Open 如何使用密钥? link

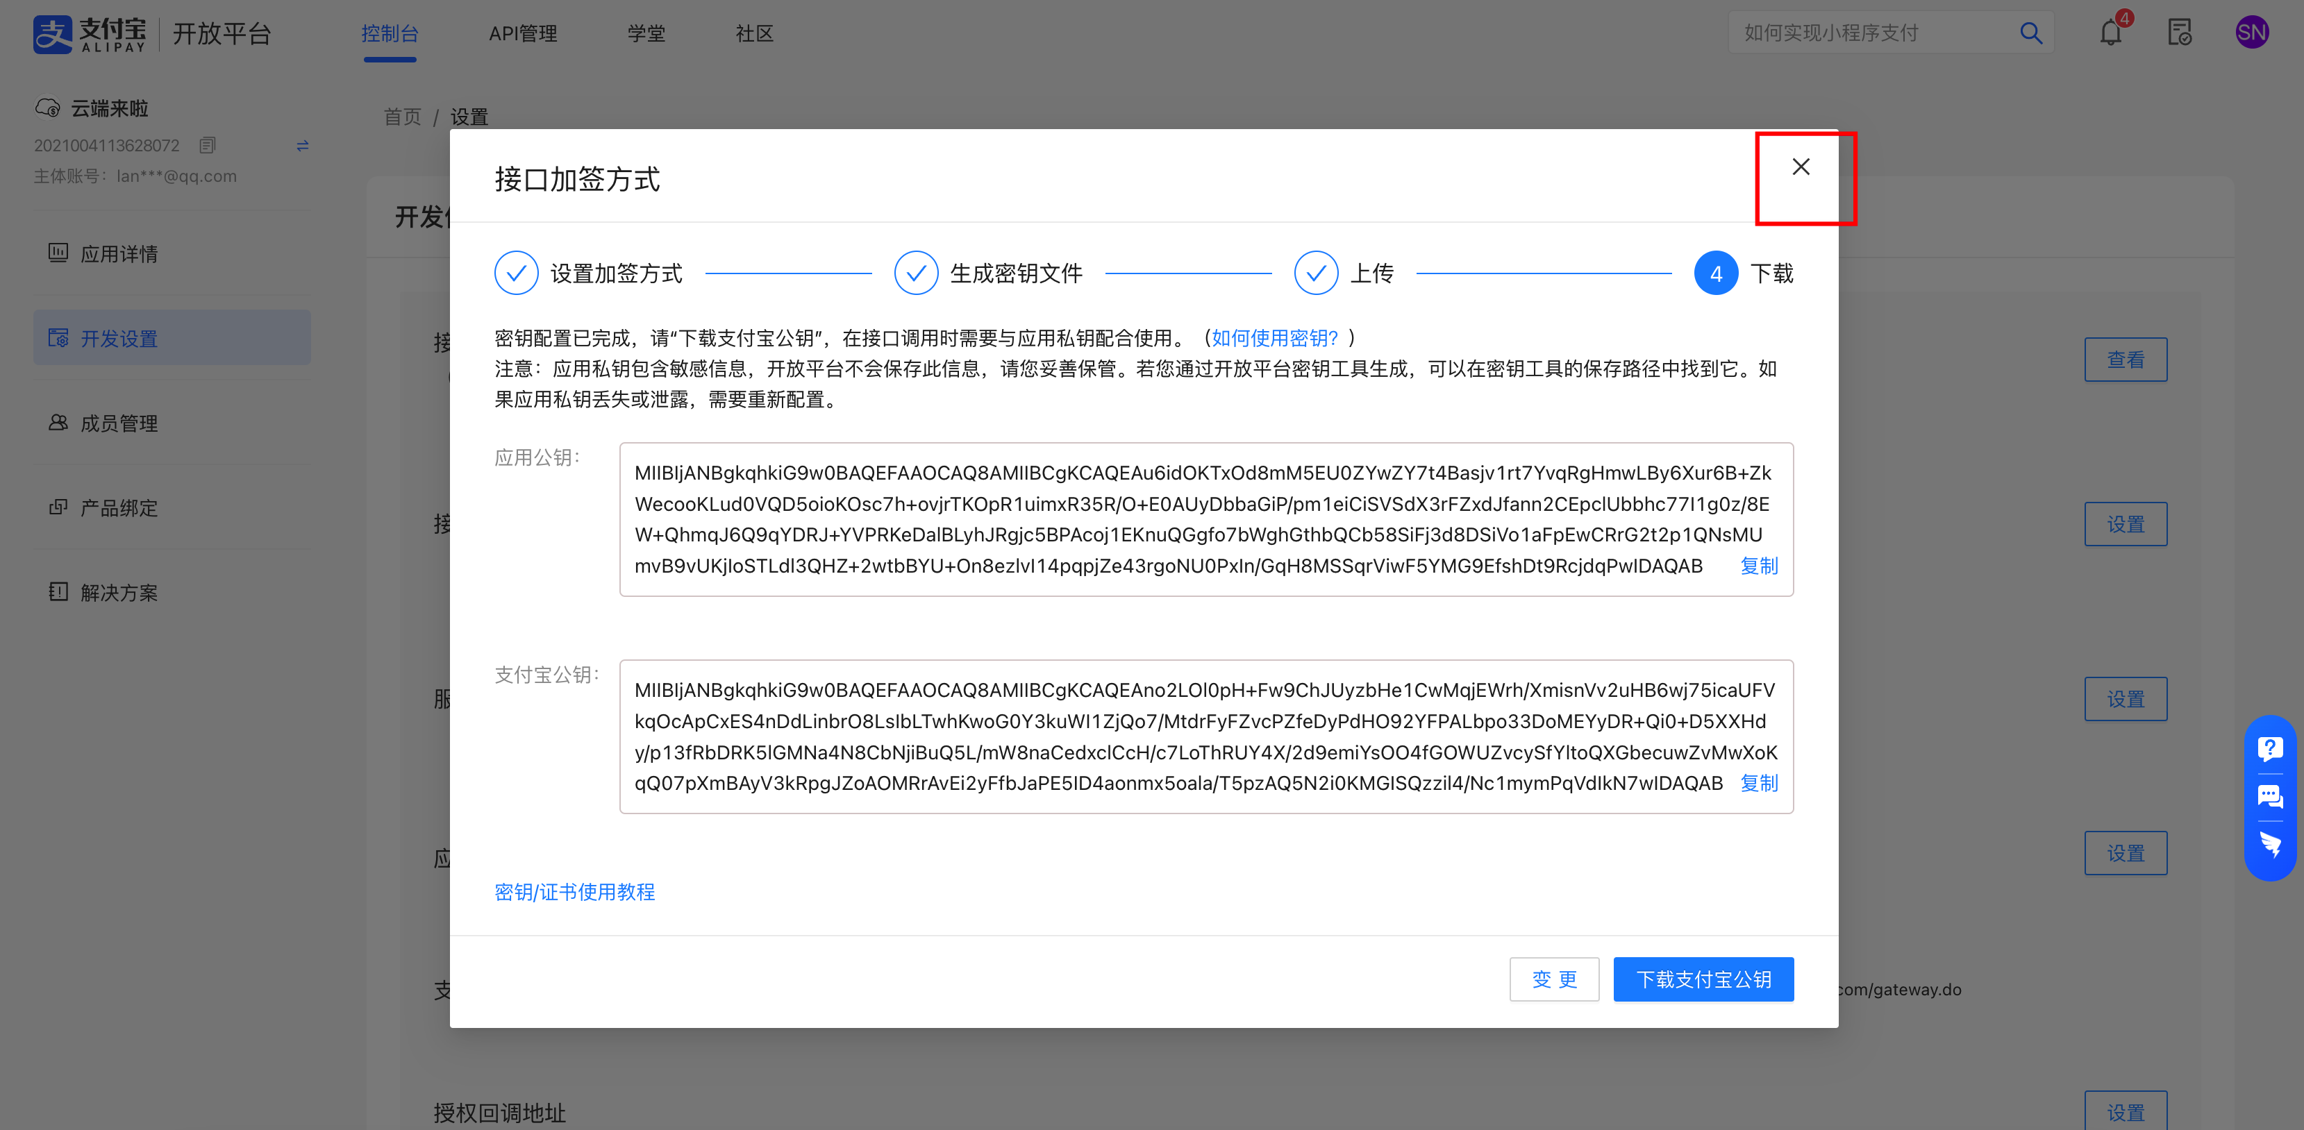coord(1274,338)
